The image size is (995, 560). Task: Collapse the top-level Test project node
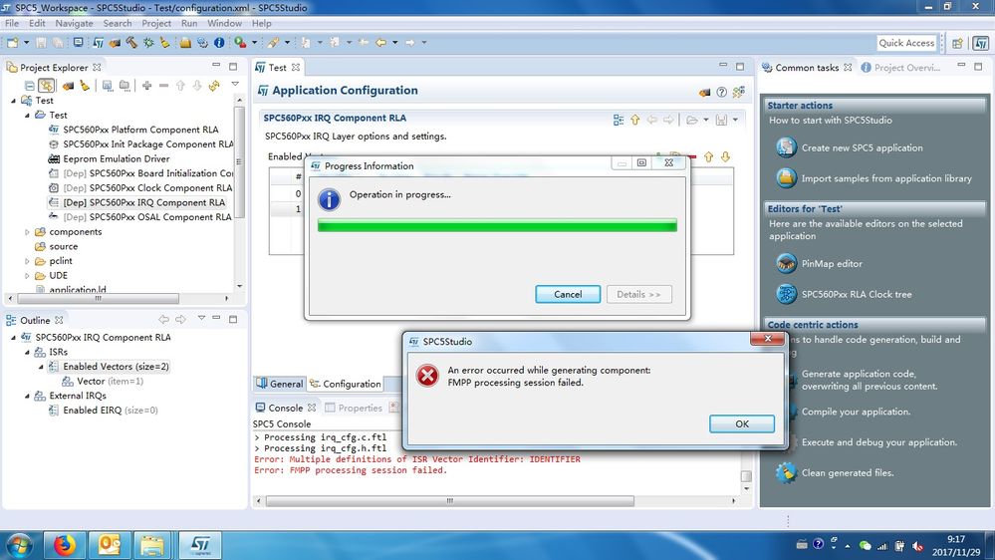[x=13, y=101]
